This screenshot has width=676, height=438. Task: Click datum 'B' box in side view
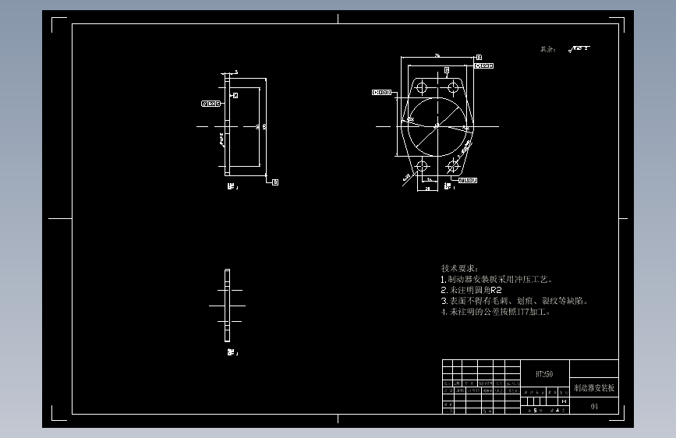click(275, 182)
